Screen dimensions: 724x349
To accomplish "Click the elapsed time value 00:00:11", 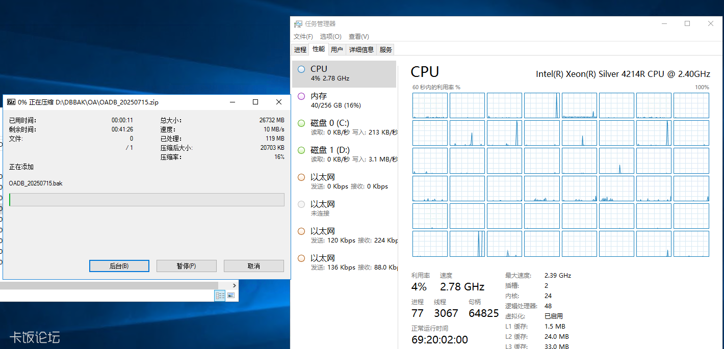I will click(x=122, y=120).
